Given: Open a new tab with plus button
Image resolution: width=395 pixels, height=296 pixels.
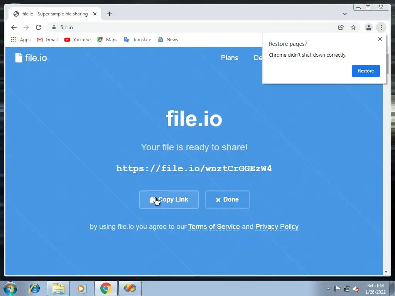Looking at the screenshot, I should click(x=109, y=14).
